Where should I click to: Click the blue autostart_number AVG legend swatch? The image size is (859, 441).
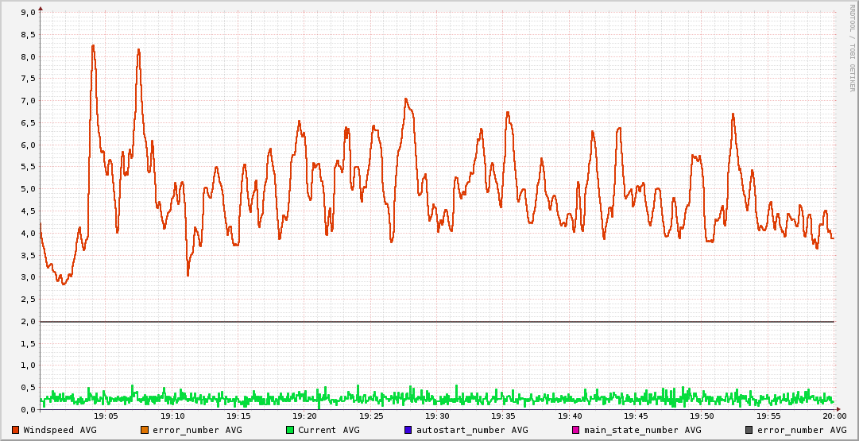click(408, 430)
